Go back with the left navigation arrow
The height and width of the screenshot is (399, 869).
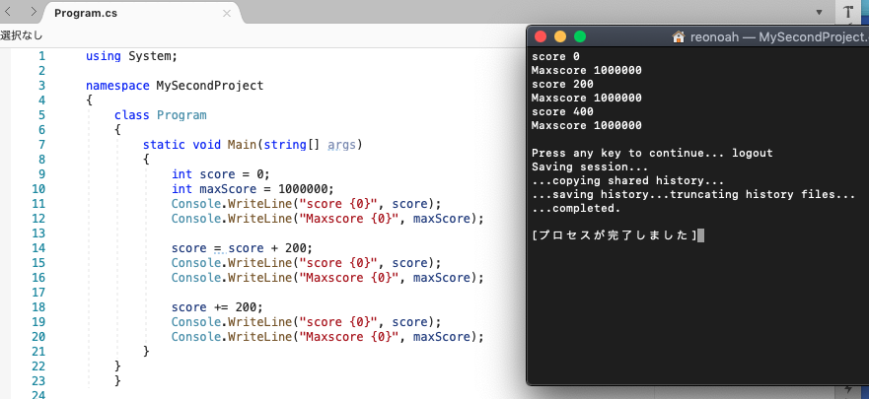pos(8,12)
